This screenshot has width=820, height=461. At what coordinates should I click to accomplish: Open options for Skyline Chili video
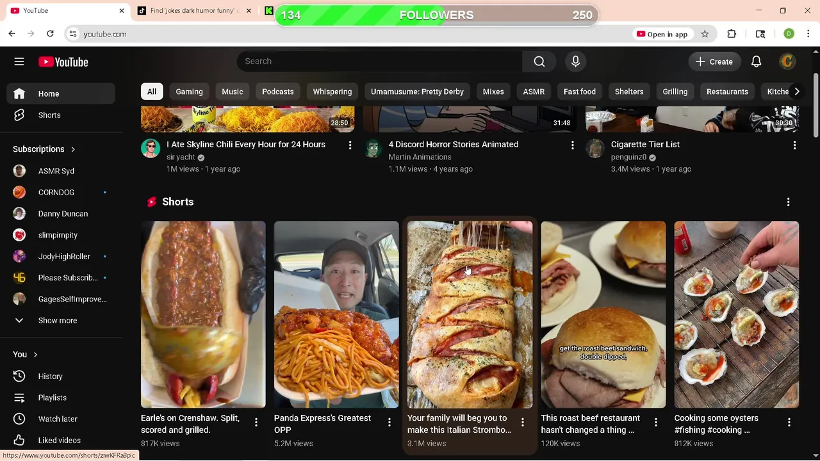[350, 145]
